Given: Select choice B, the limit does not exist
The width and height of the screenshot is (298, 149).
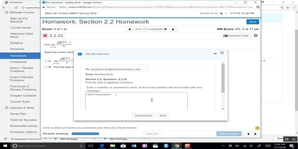Looking at the screenshot, I should click(x=46, y=67).
